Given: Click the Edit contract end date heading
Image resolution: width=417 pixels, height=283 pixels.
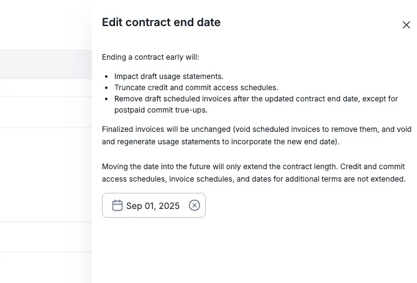Looking at the screenshot, I should point(161,22).
